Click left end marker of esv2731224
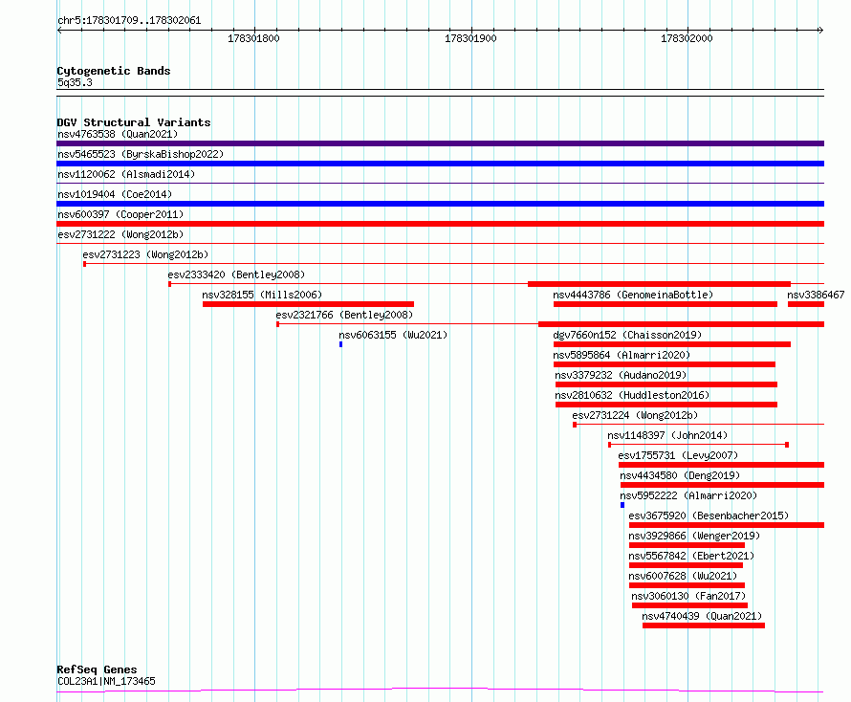The width and height of the screenshot is (851, 702). click(575, 425)
